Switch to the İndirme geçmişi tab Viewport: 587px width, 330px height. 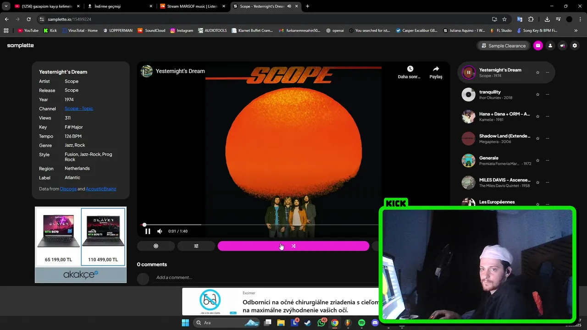(x=120, y=6)
